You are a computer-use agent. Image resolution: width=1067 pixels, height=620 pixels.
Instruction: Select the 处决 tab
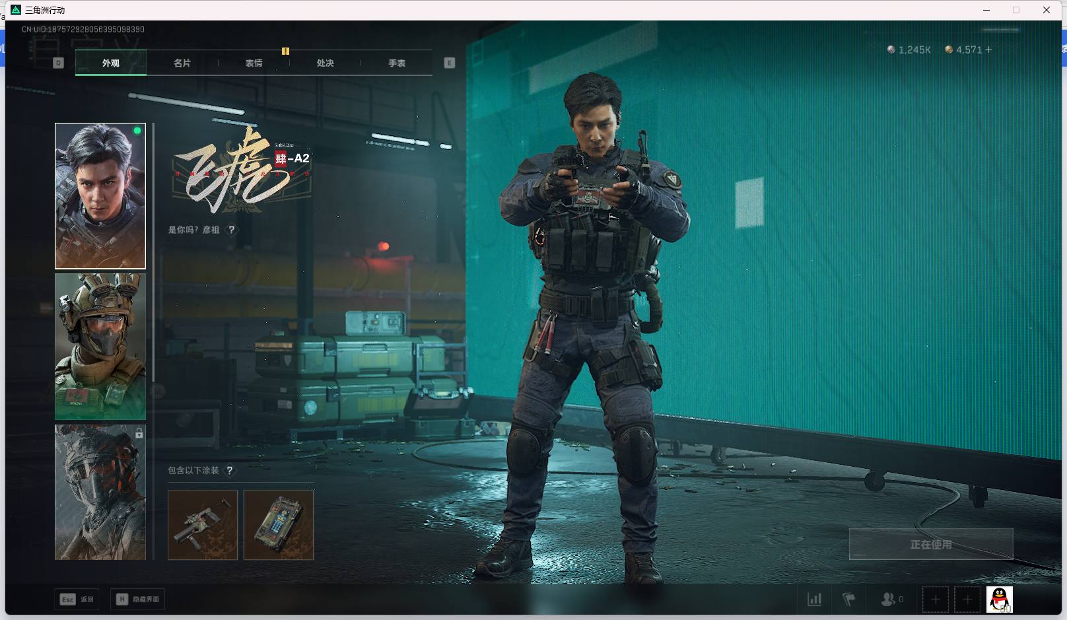pos(325,63)
